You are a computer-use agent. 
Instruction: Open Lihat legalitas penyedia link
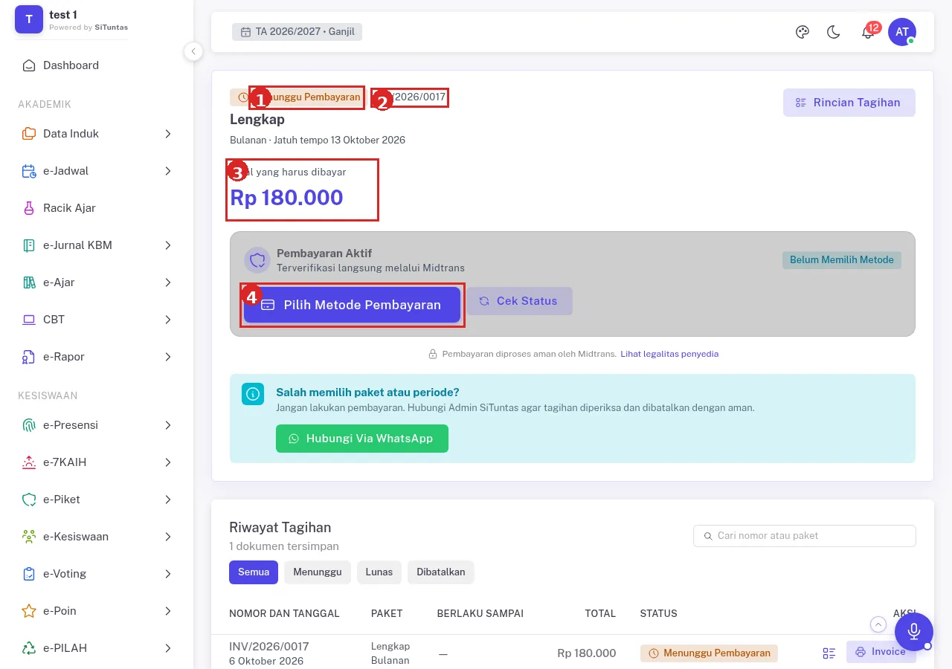[x=669, y=354]
